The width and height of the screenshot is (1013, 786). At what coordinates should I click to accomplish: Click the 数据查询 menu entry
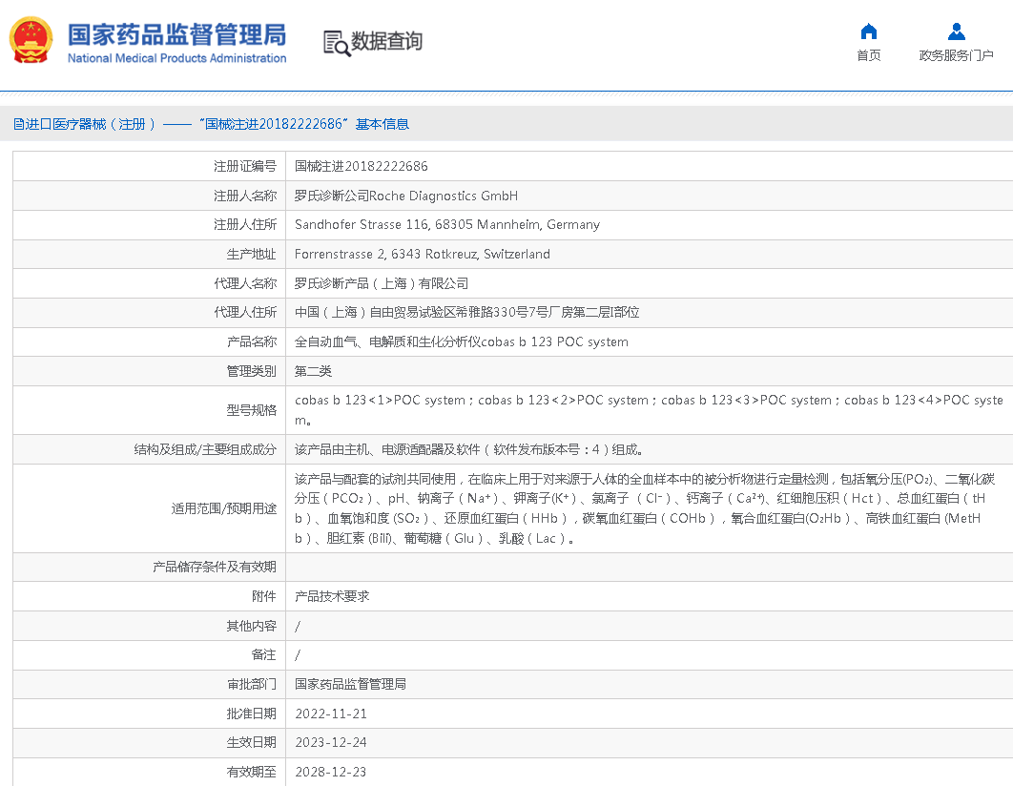[387, 42]
